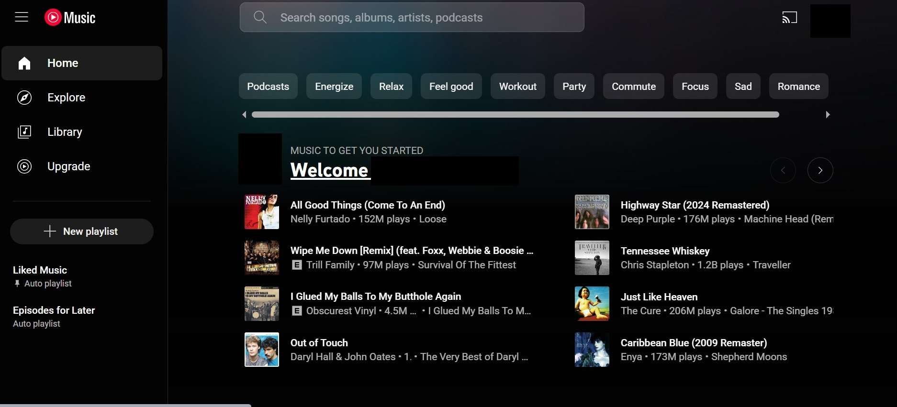Viewport: 897px width, 407px height.
Task: Select the Feel good chip
Action: coord(451,86)
